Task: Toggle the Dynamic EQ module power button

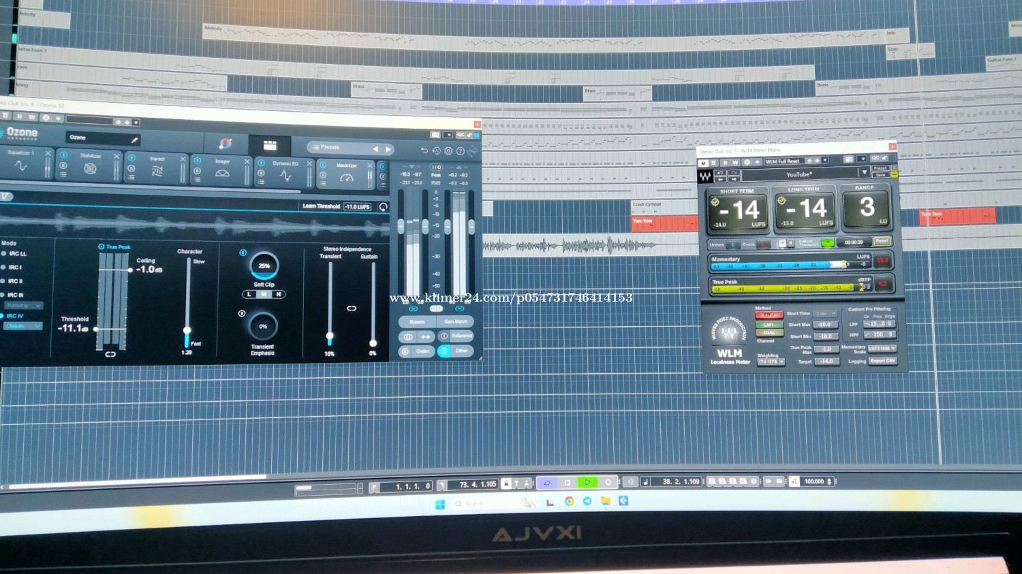Action: tap(261, 163)
